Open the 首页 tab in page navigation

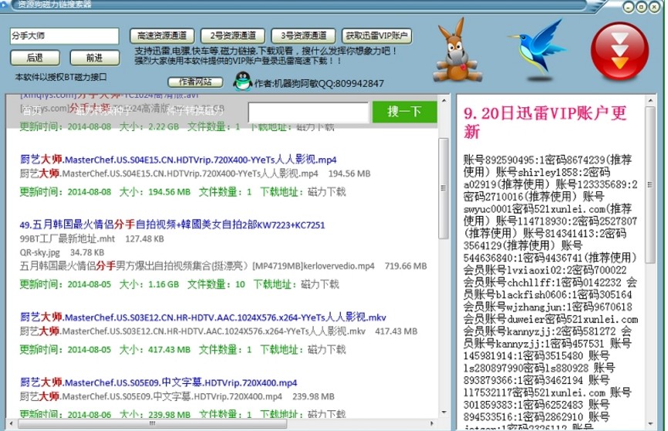point(32,111)
